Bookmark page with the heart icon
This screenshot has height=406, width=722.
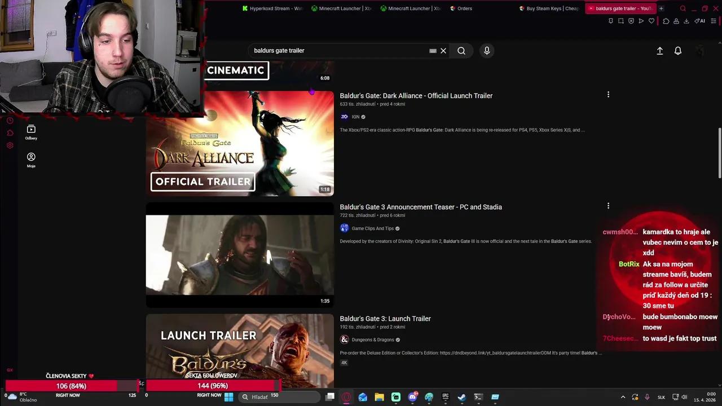click(x=651, y=21)
